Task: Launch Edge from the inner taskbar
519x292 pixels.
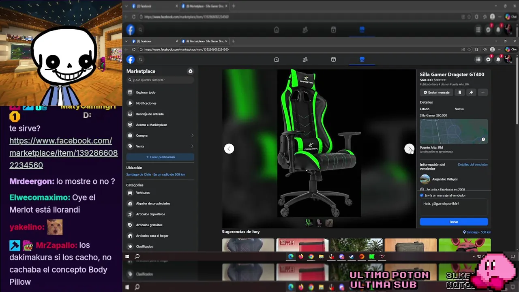Action: [291, 256]
